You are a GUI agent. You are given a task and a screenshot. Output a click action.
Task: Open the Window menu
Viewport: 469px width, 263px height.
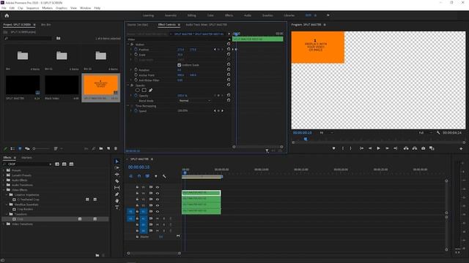tap(85, 8)
